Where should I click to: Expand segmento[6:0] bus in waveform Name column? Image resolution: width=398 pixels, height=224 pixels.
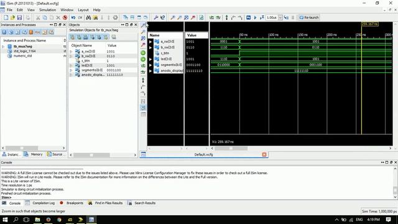(150, 65)
